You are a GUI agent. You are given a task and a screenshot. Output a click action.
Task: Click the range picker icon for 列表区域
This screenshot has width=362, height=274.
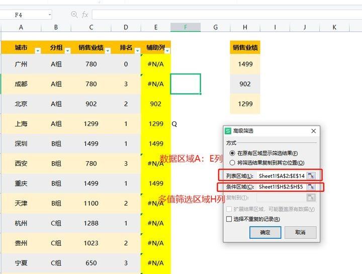click(x=311, y=176)
